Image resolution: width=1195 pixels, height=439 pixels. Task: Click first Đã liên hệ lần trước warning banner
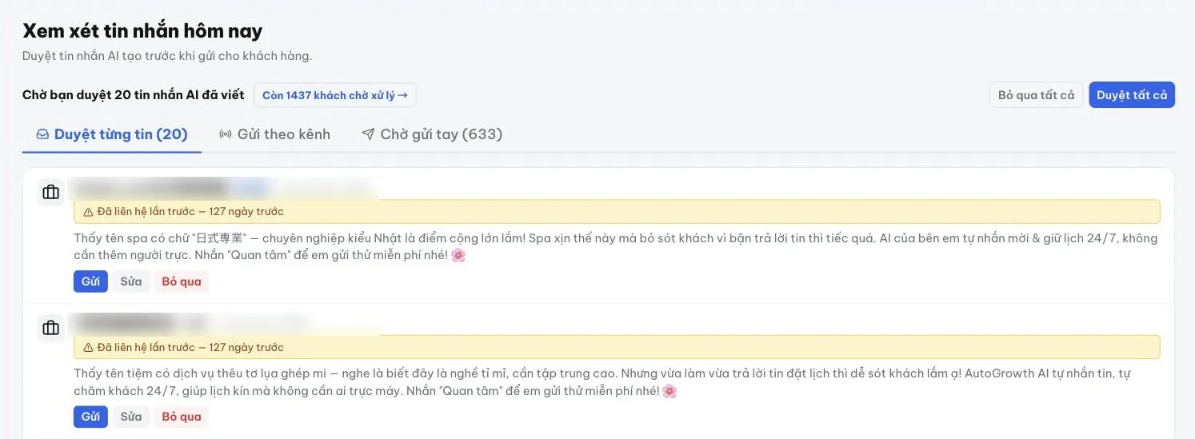coord(617,212)
